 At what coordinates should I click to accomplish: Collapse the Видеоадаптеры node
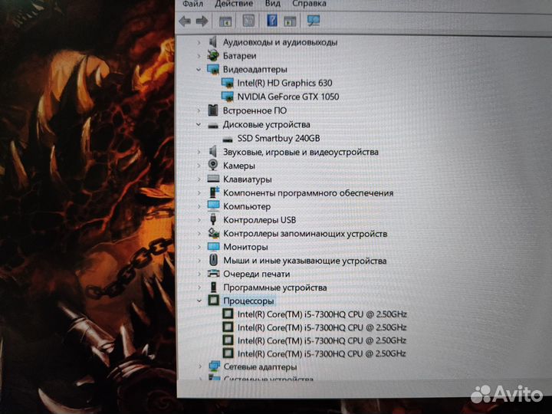tap(199, 70)
